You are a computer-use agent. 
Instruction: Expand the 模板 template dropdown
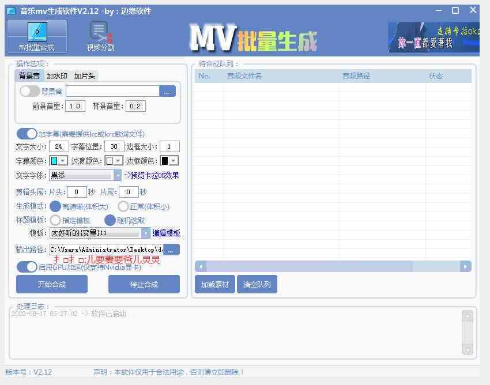tap(146, 233)
